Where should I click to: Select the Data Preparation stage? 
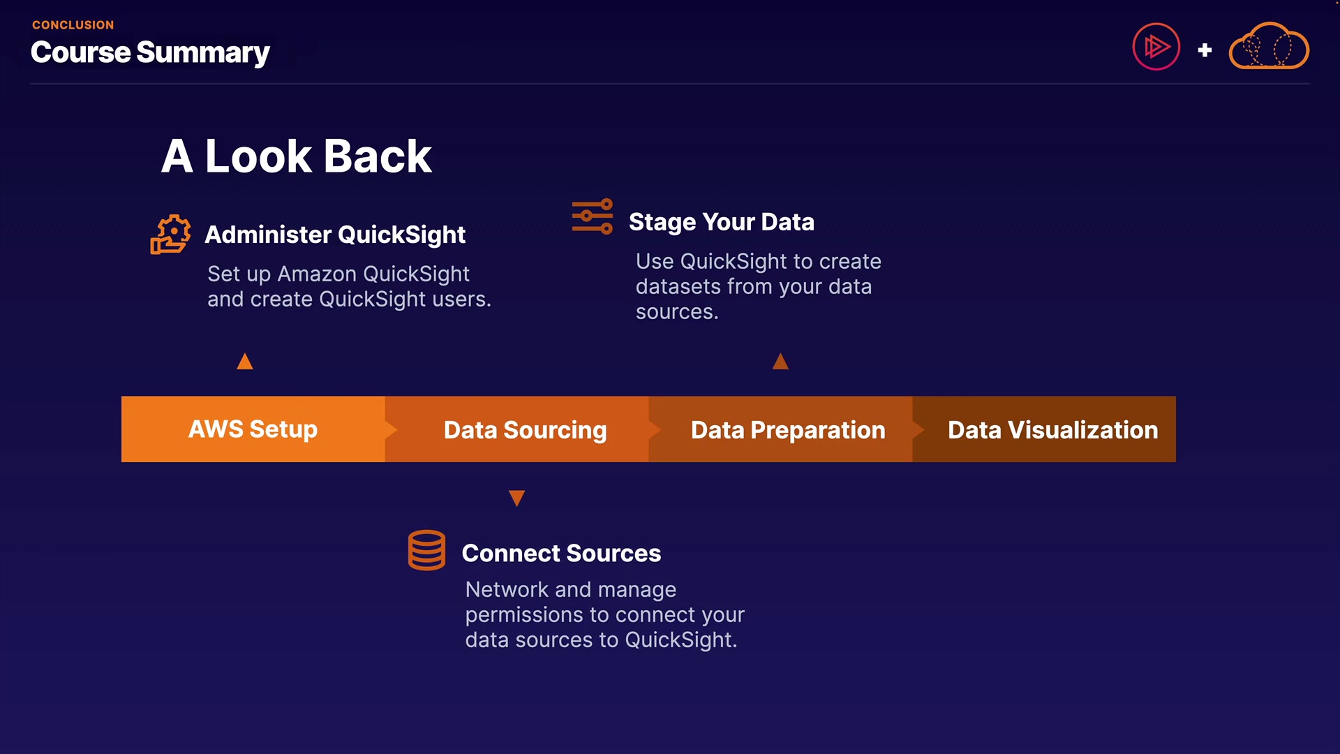[788, 430]
